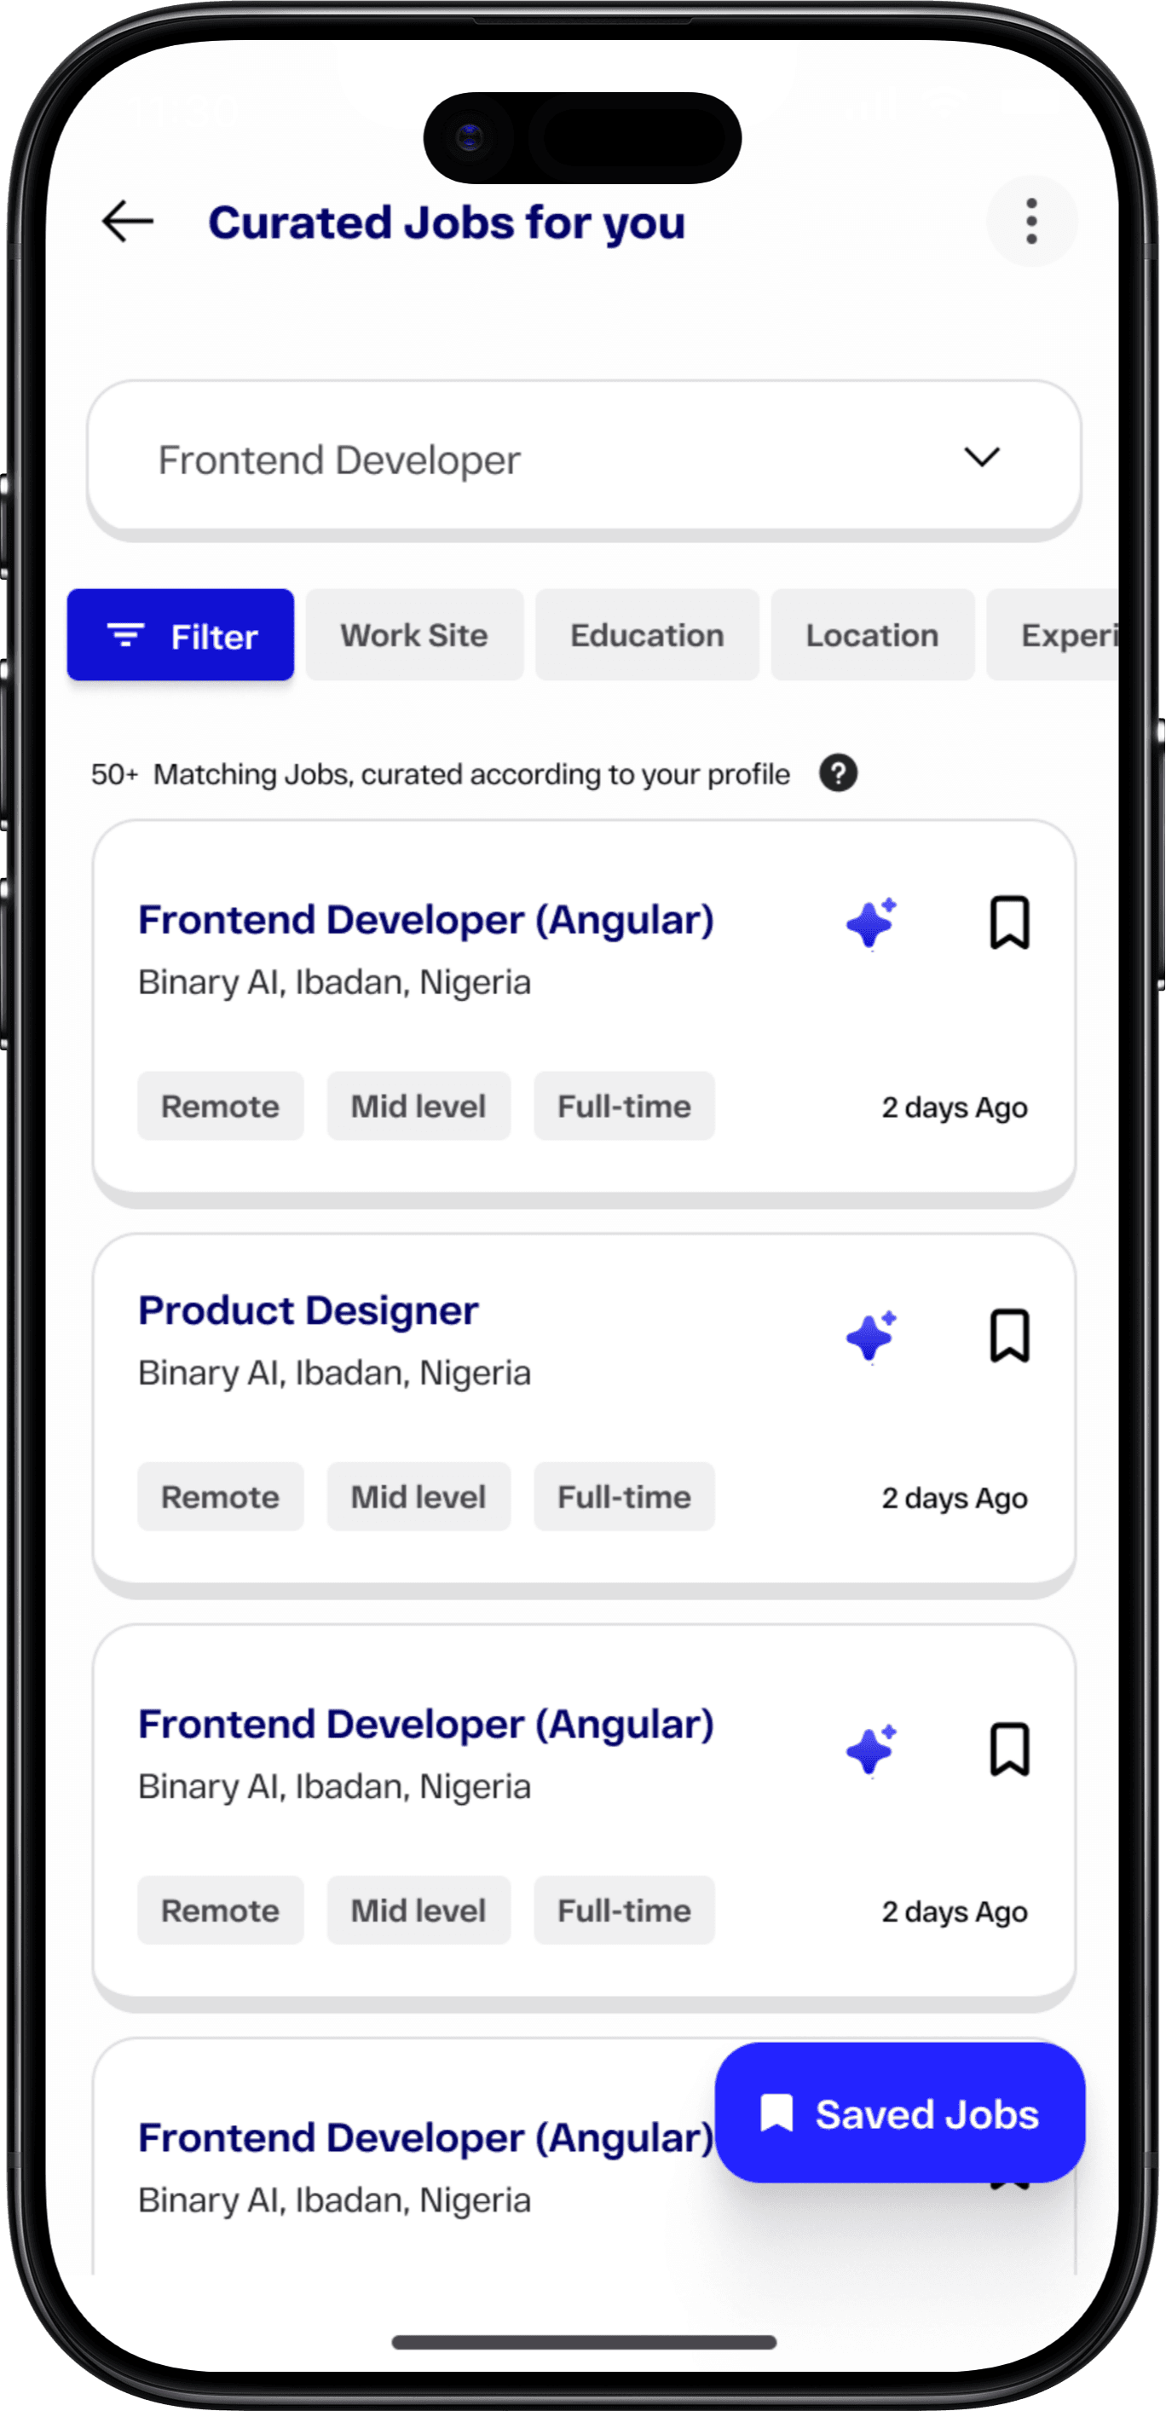Tap AI sparkle icon on first Frontend Developer job

pos(871,924)
